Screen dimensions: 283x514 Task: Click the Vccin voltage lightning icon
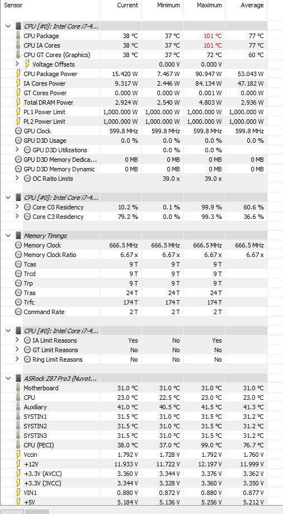click(18, 455)
